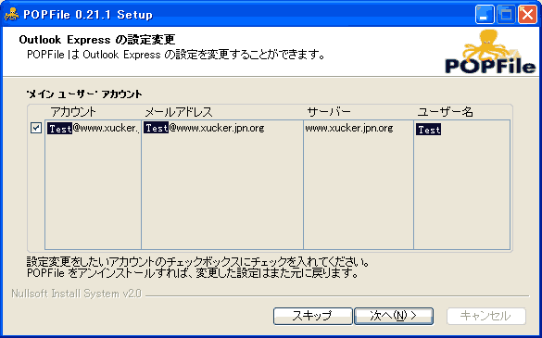
Task: Click the POPFile octopus title bar icon
Action: (x=11, y=14)
